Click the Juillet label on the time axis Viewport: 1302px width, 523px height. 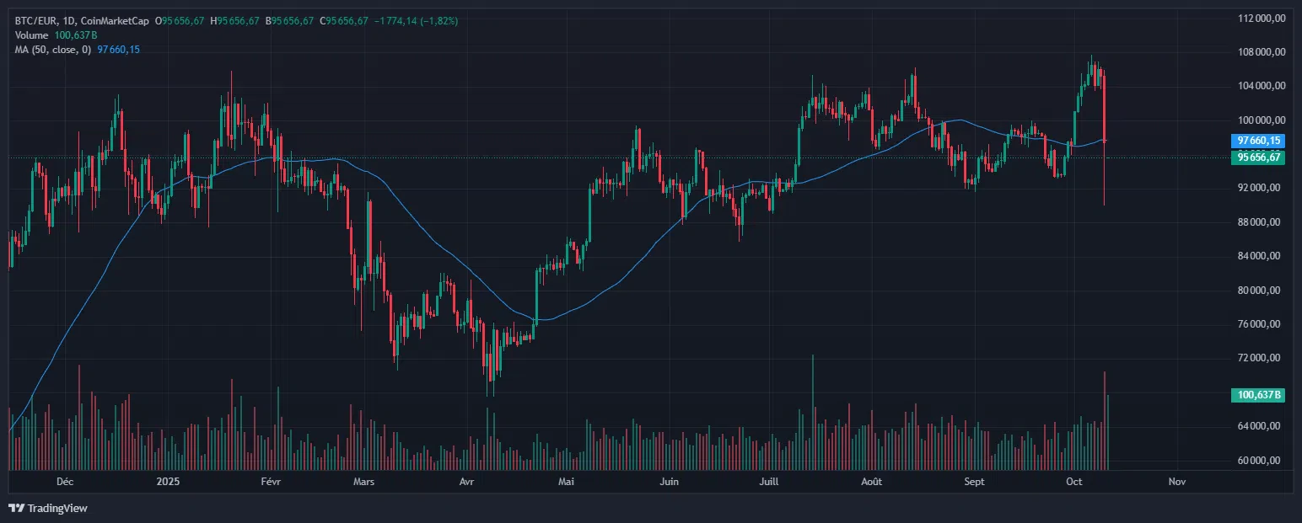tap(769, 482)
